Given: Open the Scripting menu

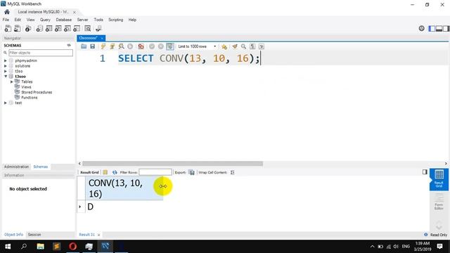Looking at the screenshot, I should point(115,20).
